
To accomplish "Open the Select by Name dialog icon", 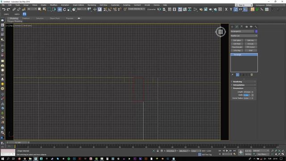I will click(x=44, y=9).
